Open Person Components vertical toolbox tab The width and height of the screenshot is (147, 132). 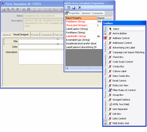click(x=105, y=88)
